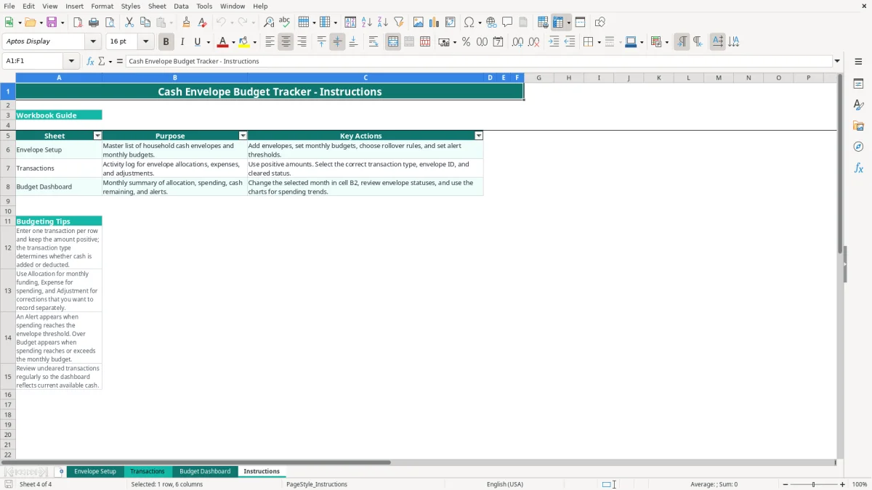
Task: Switch to the Transactions sheet tab
Action: coord(148,471)
